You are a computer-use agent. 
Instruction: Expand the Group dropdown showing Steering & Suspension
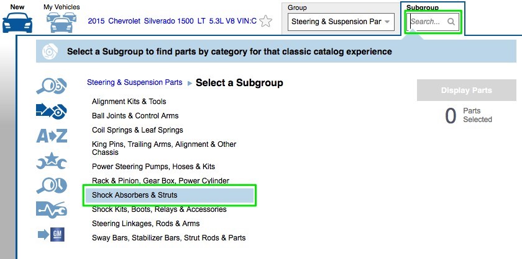341,22
